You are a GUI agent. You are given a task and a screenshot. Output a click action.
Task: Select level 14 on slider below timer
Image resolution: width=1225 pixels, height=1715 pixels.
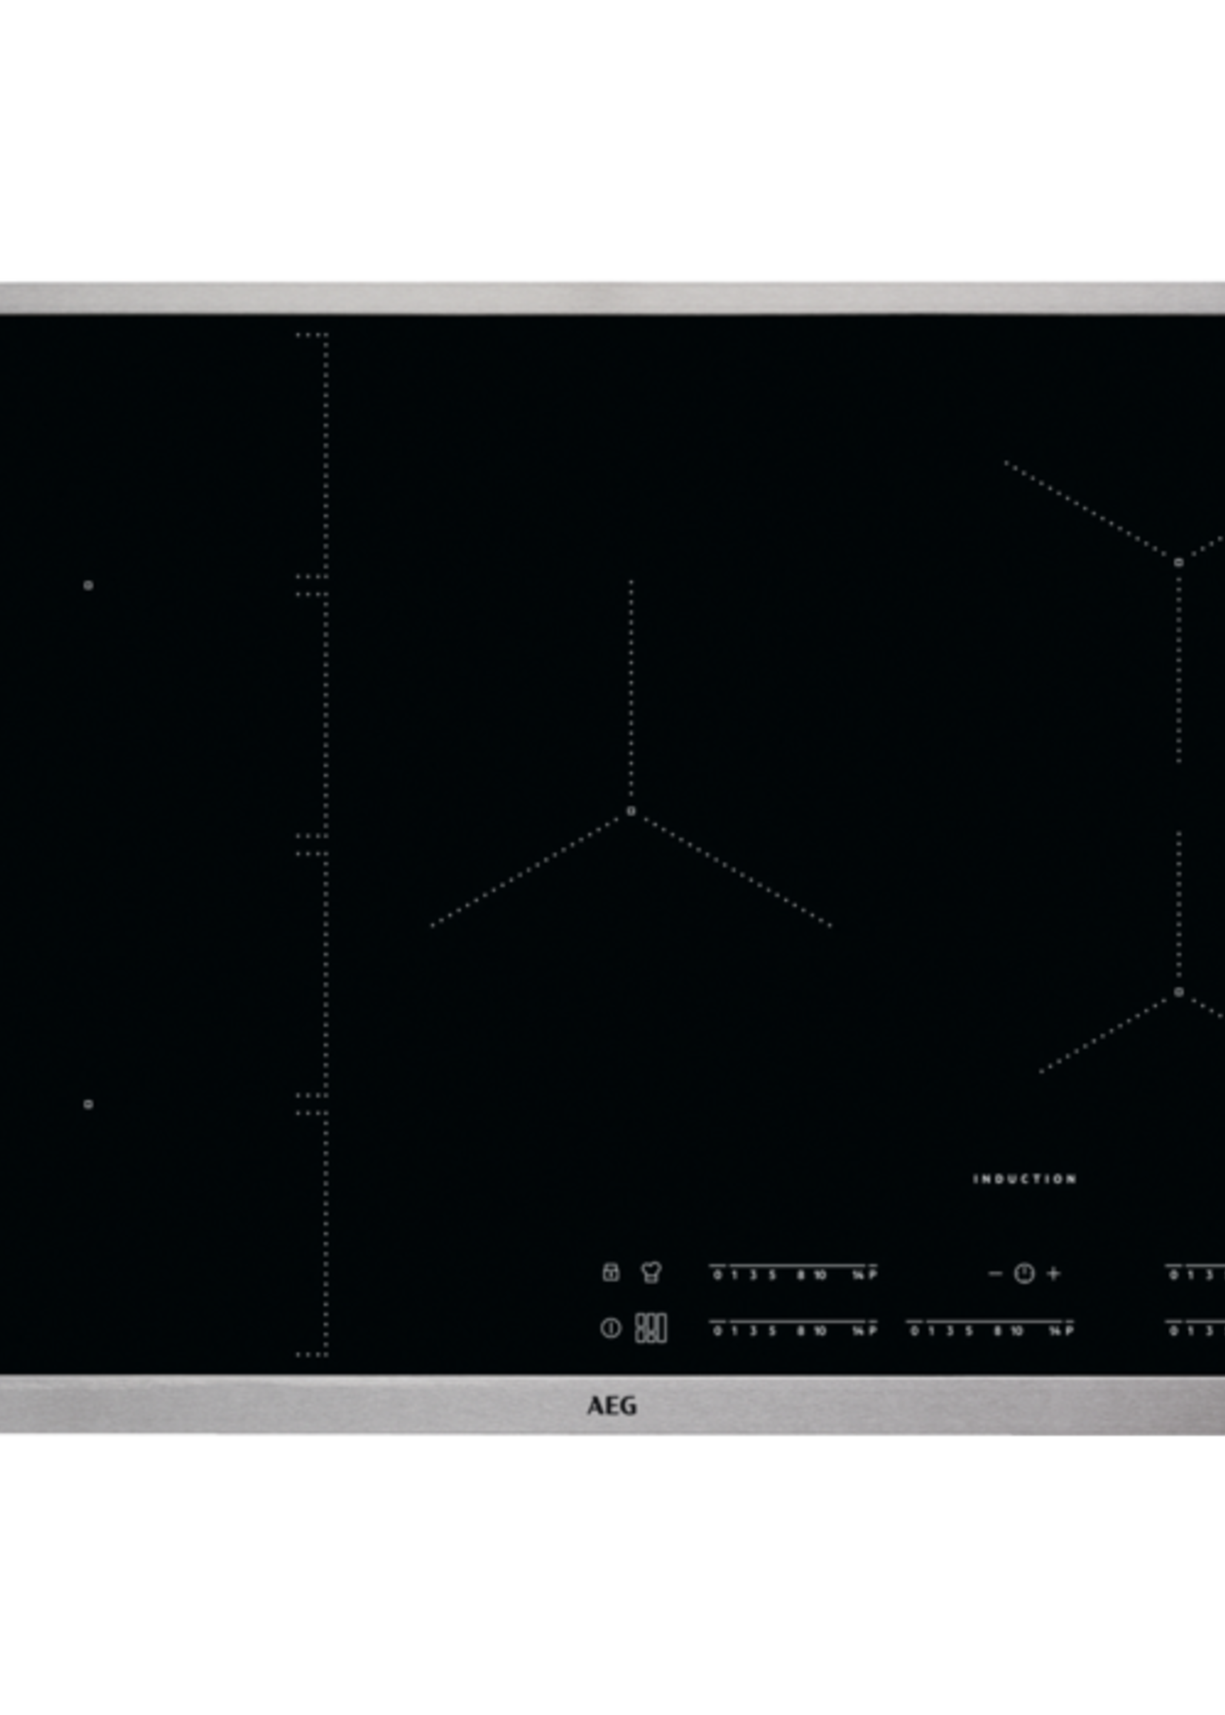click(x=1053, y=1331)
